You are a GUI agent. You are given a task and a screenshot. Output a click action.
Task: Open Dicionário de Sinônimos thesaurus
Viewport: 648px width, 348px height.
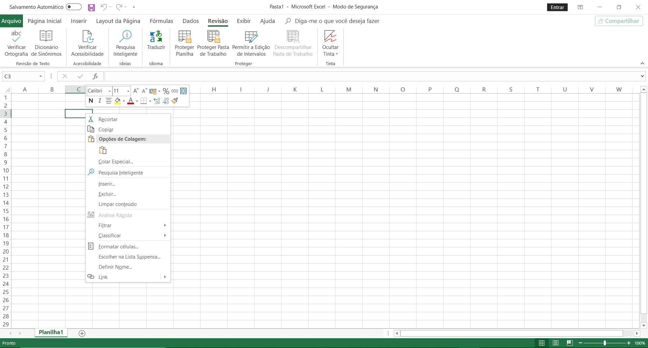(x=46, y=44)
